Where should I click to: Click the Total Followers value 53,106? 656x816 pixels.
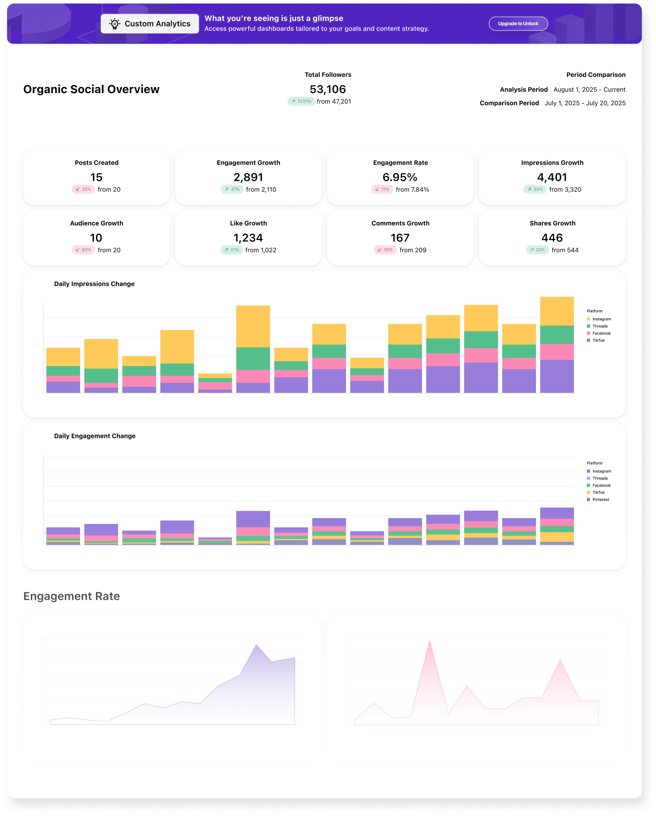[x=328, y=89]
